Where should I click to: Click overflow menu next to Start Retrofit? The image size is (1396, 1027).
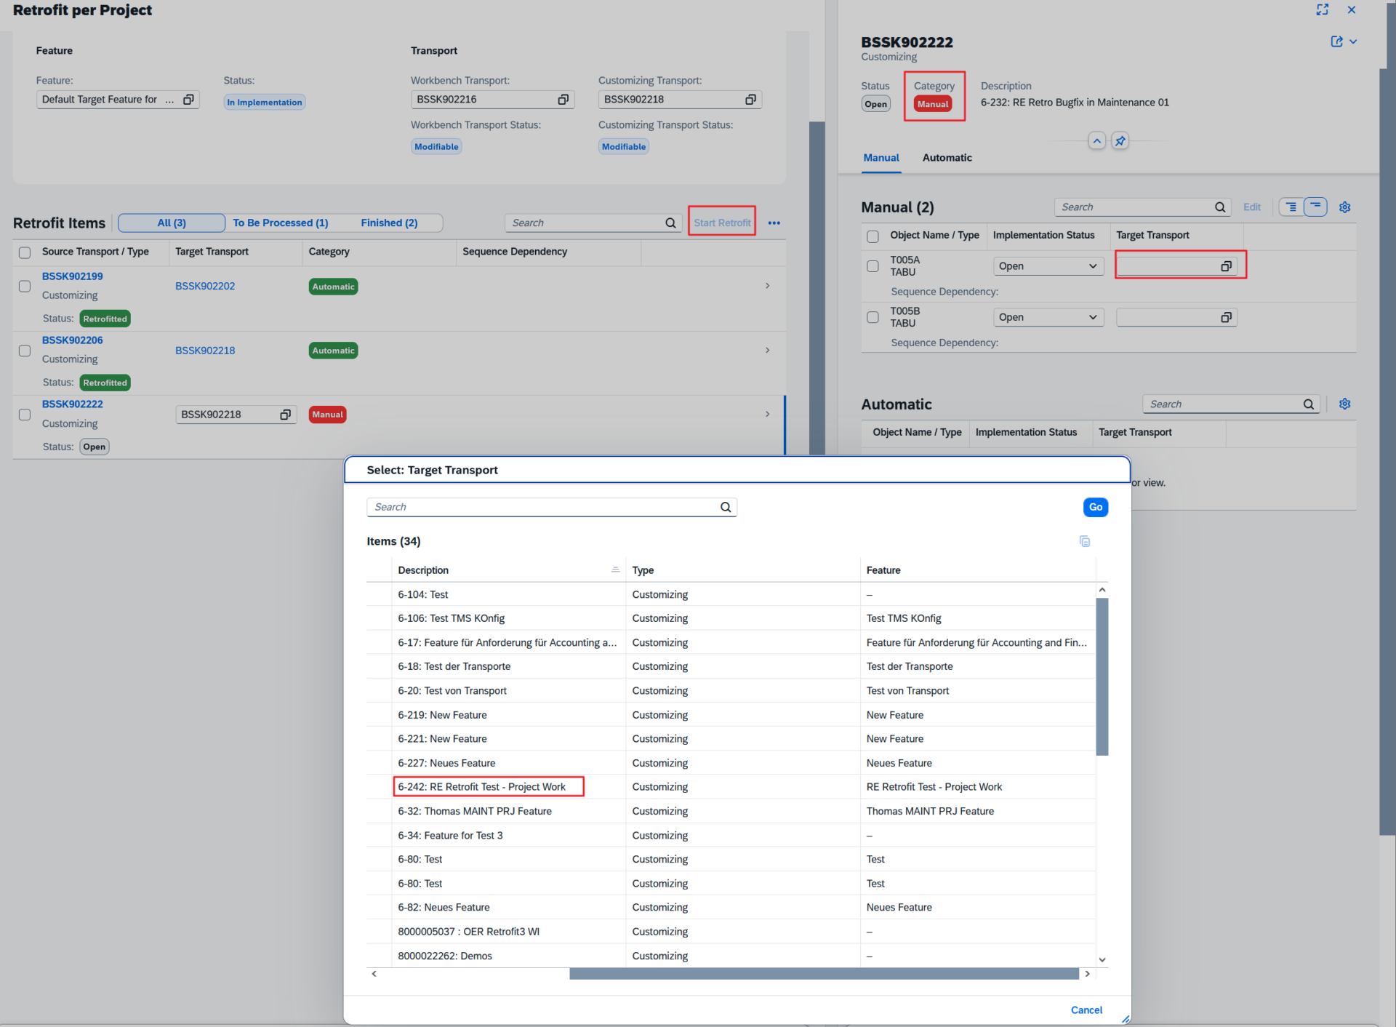pos(774,223)
